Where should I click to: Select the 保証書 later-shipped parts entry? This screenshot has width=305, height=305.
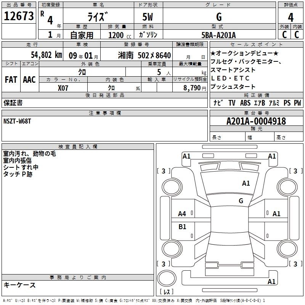(x=13, y=103)
